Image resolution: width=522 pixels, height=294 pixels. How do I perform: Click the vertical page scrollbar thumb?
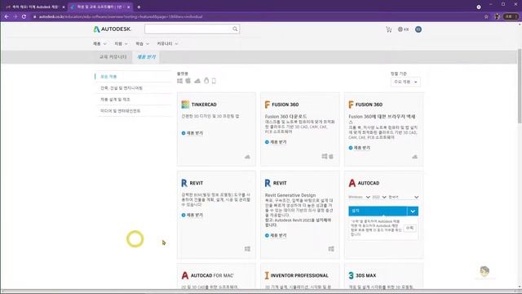(x=520, y=86)
